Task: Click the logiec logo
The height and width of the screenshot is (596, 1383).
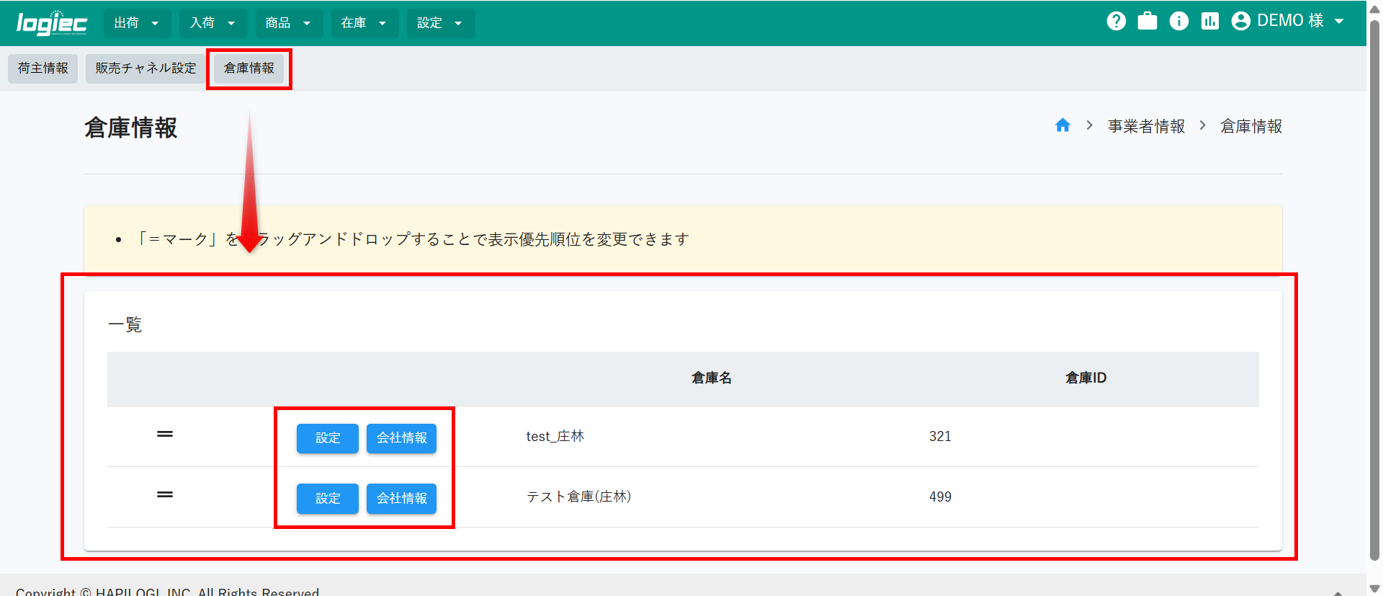Action: tap(52, 23)
